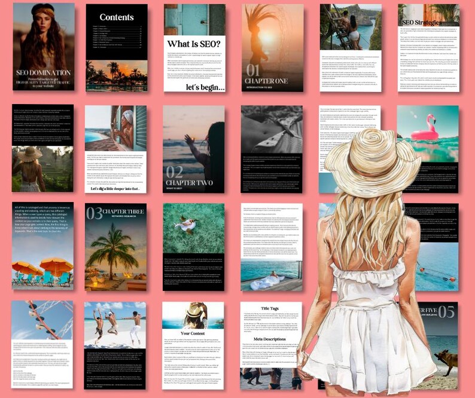Select the black-and-white shirt photo page
Screen dimensions: 475x398
(272, 149)
